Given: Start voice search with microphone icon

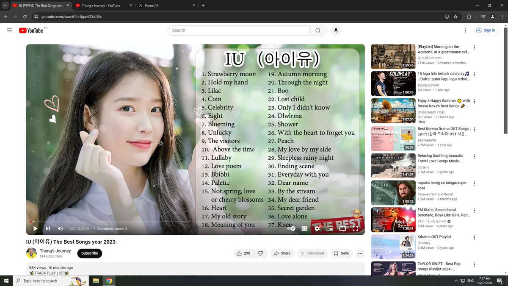Looking at the screenshot, I should point(336,31).
